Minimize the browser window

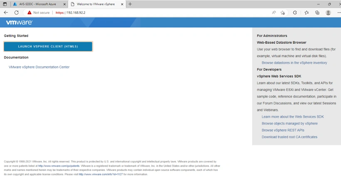319,4
